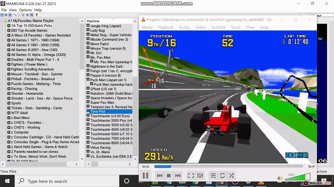Image resolution: width=334 pixels, height=187 pixels.
Task: Select Mr. Do! in the game list
Action: (96, 53)
